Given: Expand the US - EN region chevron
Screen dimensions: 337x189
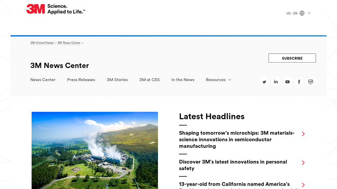Looking at the screenshot, I should pos(309,13).
